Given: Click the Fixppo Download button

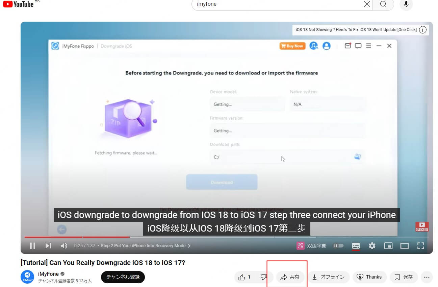Looking at the screenshot, I should pyautogui.click(x=222, y=182).
